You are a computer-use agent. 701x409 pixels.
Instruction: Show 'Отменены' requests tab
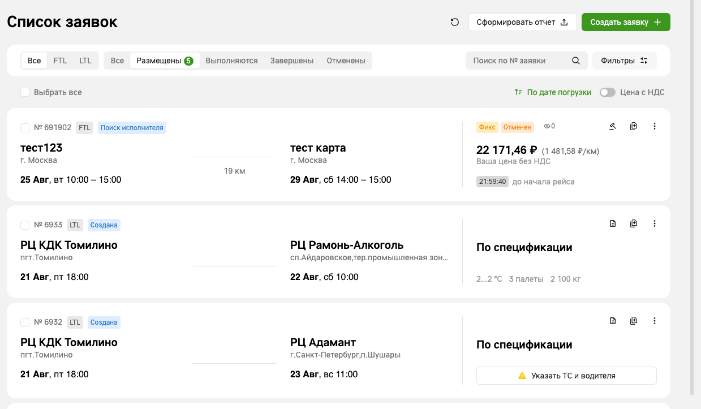pyautogui.click(x=346, y=61)
